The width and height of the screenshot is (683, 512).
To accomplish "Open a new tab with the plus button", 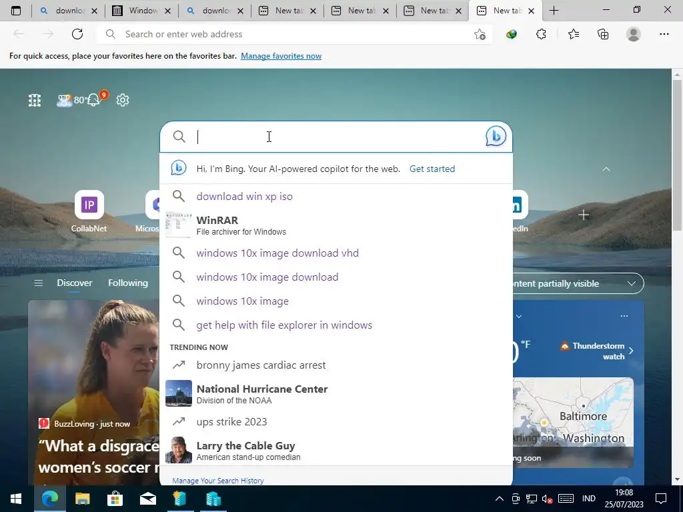I will [554, 11].
